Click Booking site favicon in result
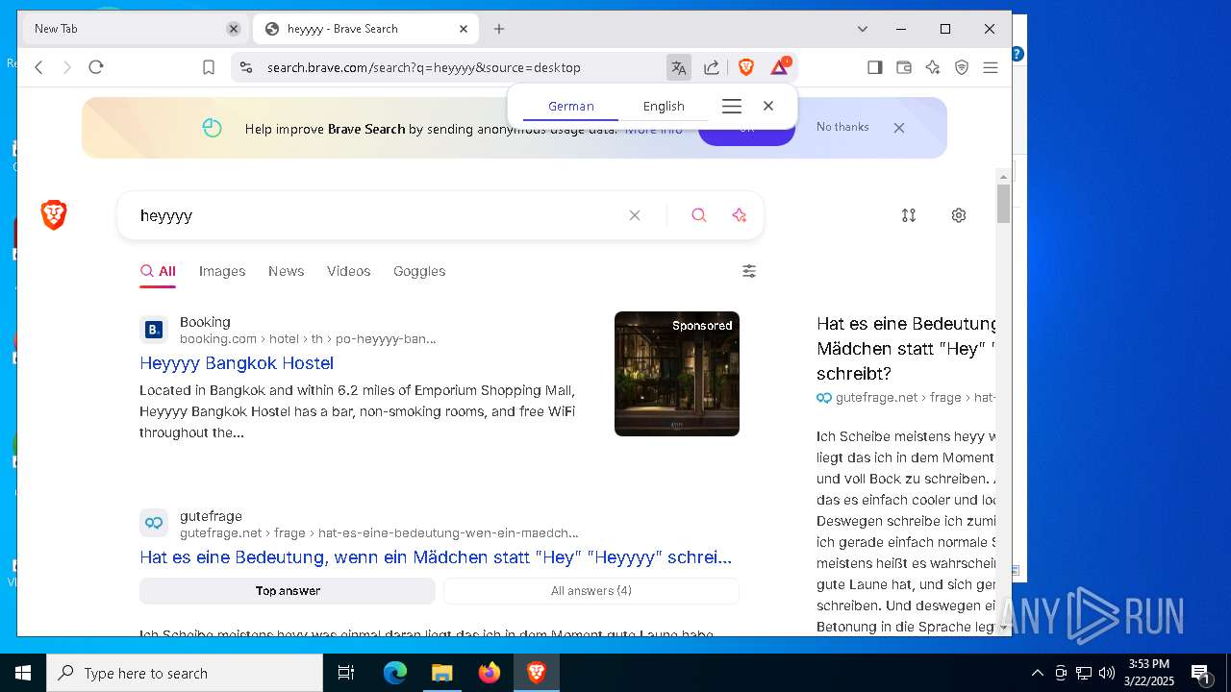Screen dimensions: 1231x692 click(154, 330)
